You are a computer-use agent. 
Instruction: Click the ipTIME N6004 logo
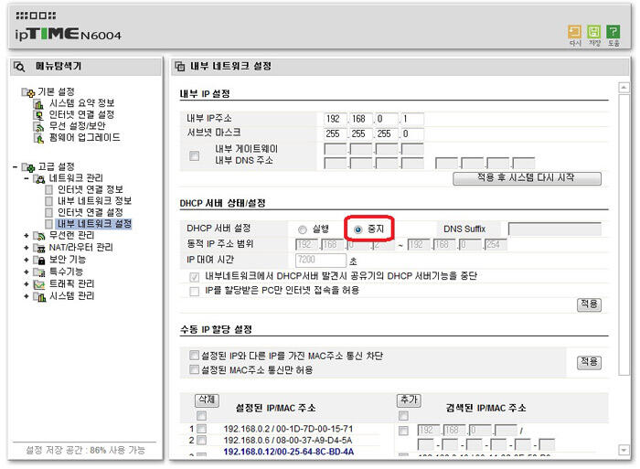click(68, 35)
